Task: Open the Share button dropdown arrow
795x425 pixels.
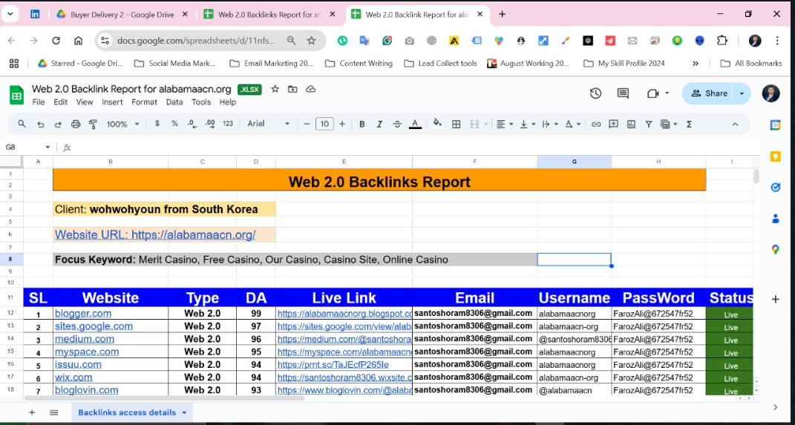Action: coord(742,93)
